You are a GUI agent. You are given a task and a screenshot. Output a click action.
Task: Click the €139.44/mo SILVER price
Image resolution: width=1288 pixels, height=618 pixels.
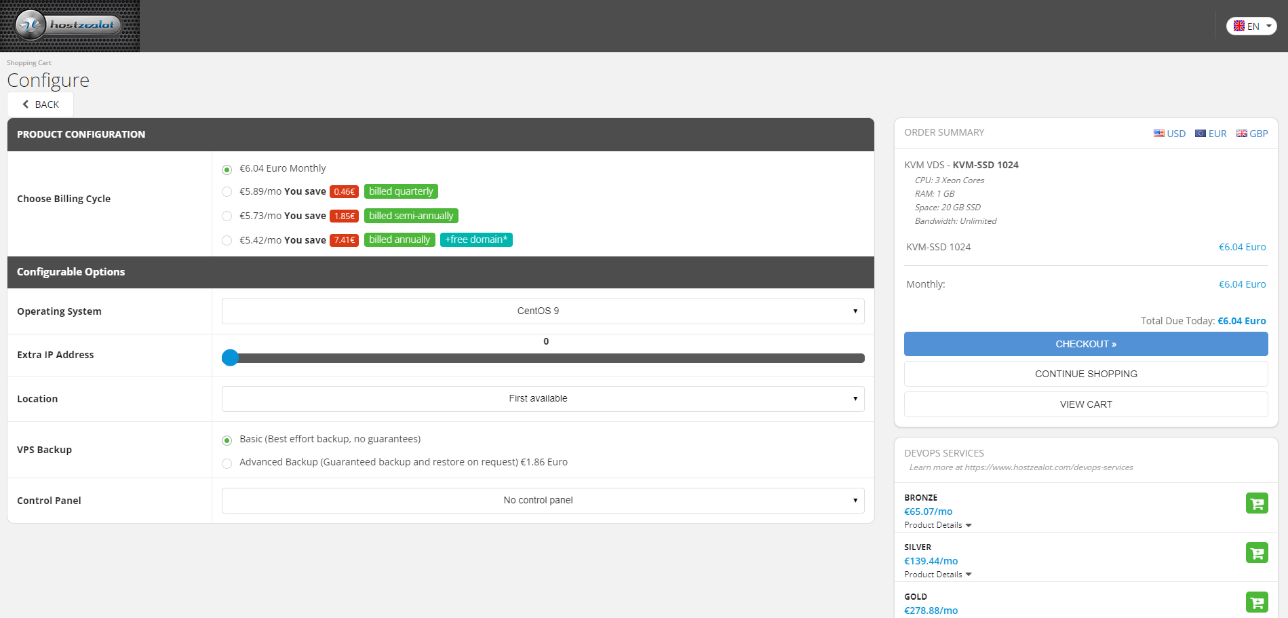(x=931, y=561)
